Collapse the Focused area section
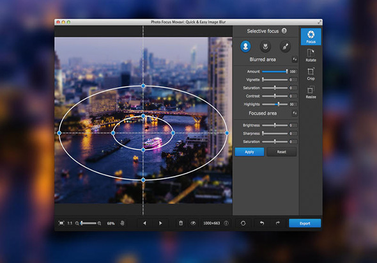The height and width of the screenshot is (263, 377). coord(295,113)
